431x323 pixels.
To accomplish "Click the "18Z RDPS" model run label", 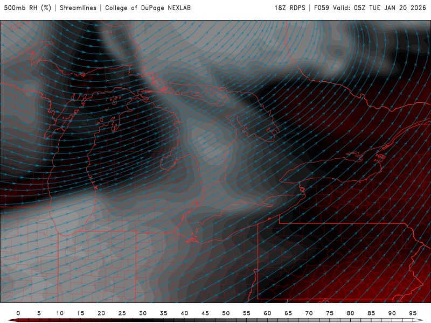I will click(x=290, y=8).
